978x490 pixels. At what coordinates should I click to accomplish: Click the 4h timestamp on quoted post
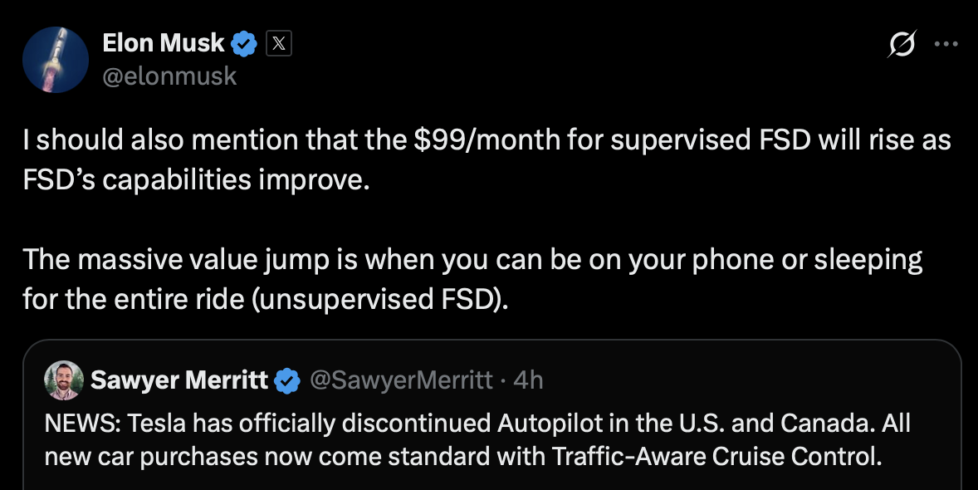coord(528,380)
